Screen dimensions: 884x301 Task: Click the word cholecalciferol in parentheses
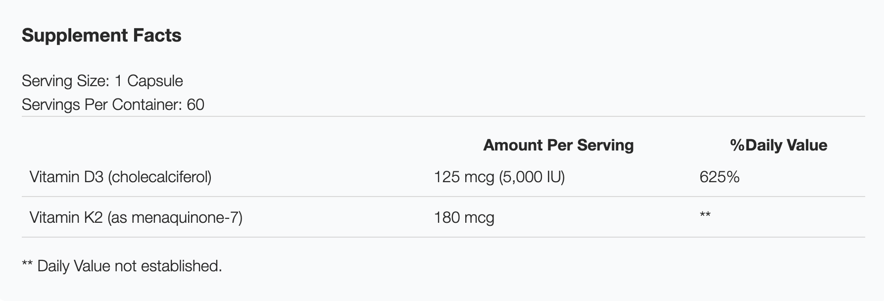159,177
